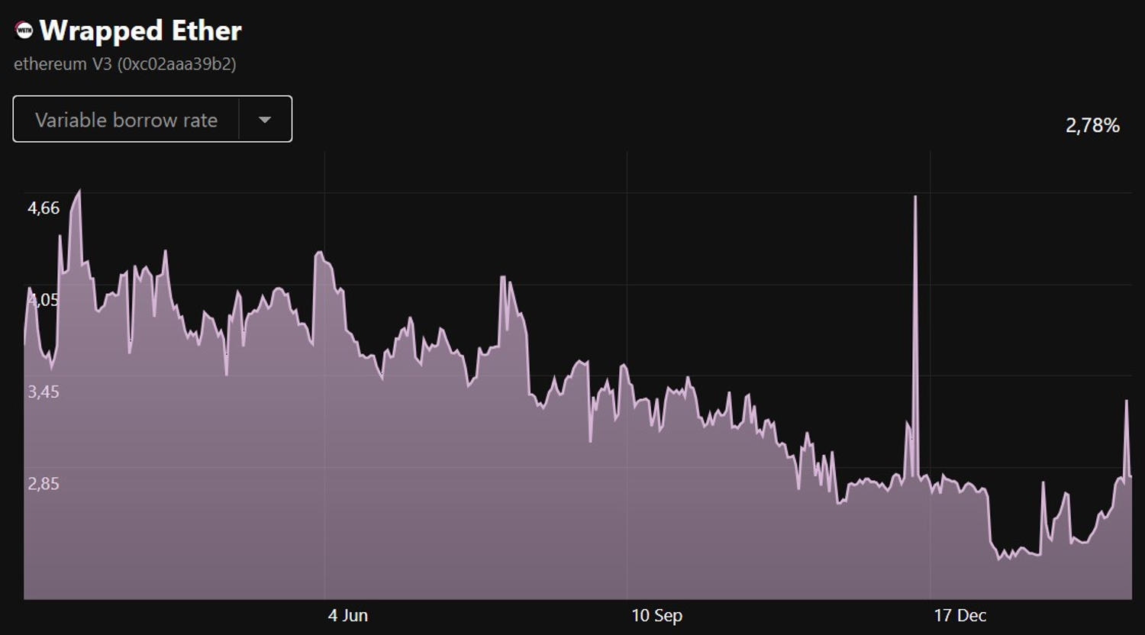Open the Variable borrow rate dropdown

(x=127, y=120)
